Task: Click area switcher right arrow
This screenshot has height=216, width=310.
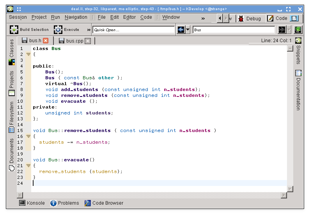Action: pos(226,18)
